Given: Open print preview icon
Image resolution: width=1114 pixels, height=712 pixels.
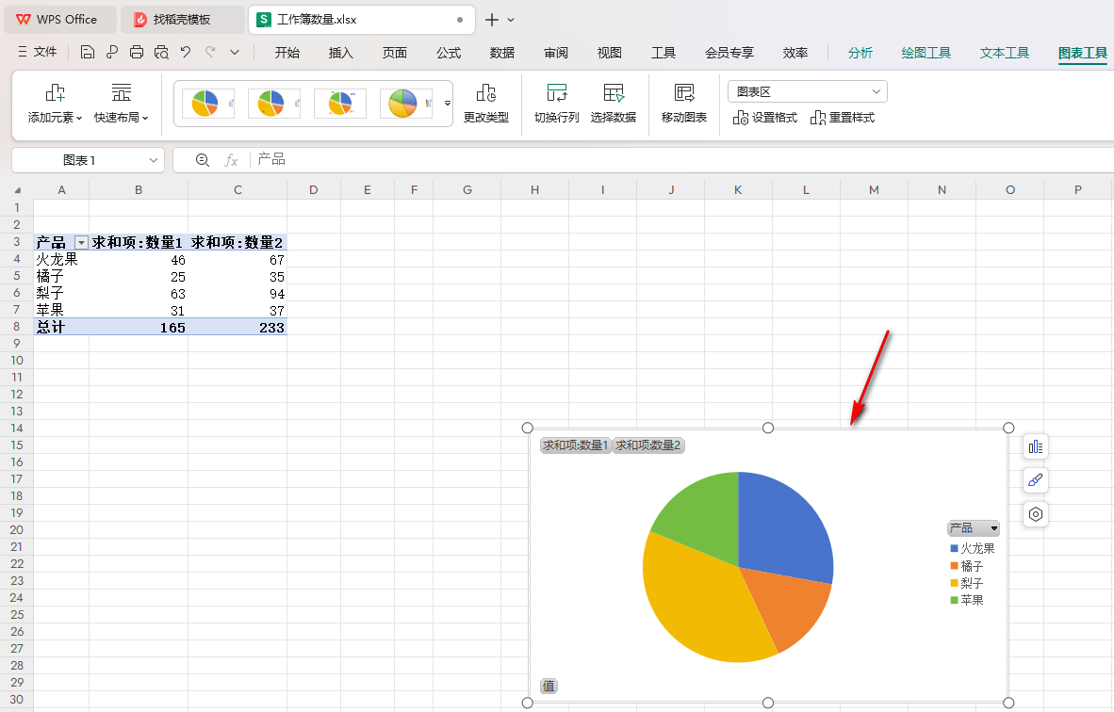Looking at the screenshot, I should click(x=161, y=52).
